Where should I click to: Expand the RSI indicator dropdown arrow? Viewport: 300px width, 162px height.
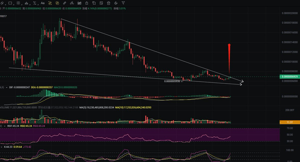coord(5,126)
